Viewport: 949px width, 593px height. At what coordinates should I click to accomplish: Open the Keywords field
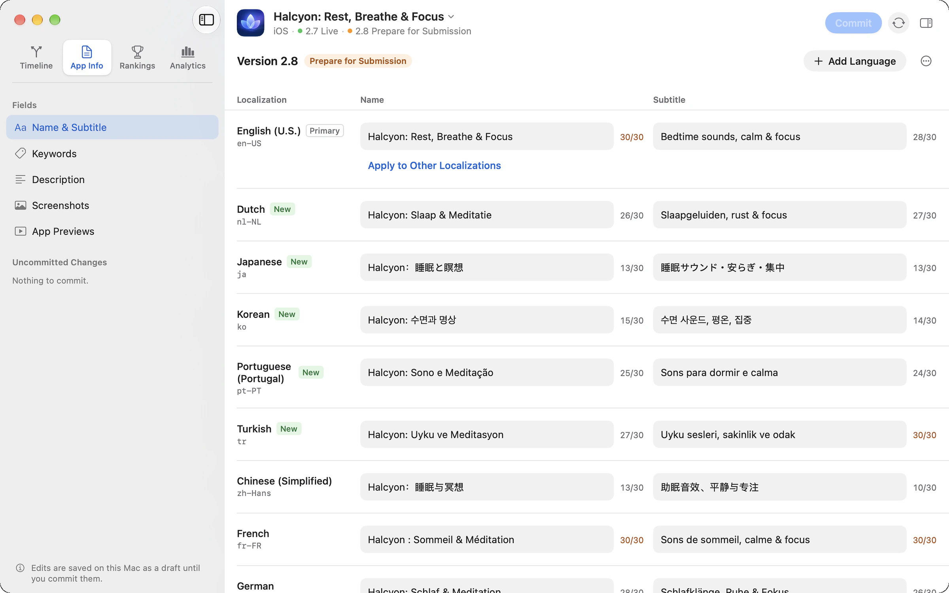[x=112, y=153]
